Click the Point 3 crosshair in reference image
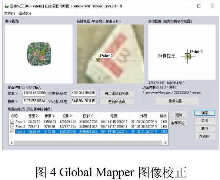The image size is (220, 180). coord(187,56)
